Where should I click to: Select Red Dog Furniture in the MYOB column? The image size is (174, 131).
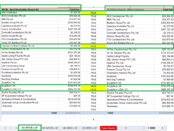click(11, 79)
